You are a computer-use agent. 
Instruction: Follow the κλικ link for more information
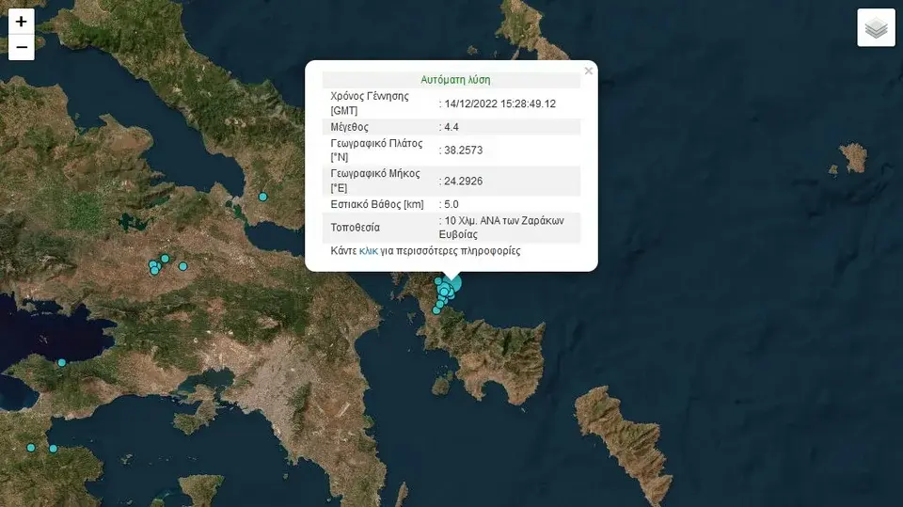point(368,251)
